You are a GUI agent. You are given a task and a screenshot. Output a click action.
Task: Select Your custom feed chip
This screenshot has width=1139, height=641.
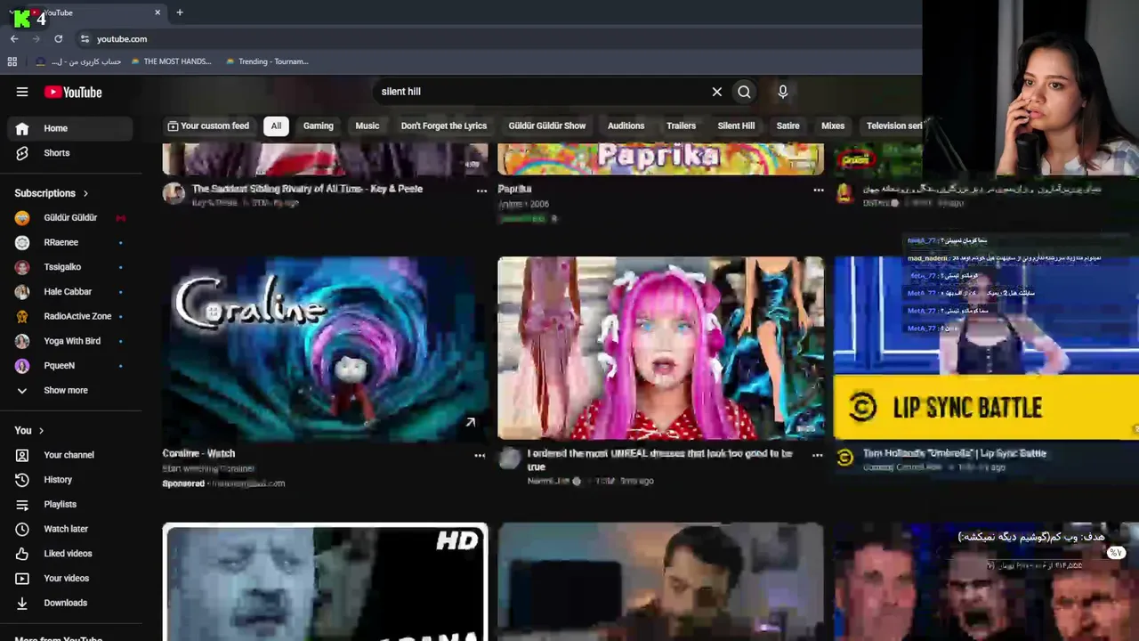[x=208, y=126]
